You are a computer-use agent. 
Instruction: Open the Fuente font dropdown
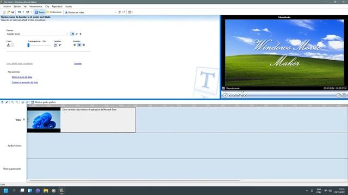click(x=38, y=34)
